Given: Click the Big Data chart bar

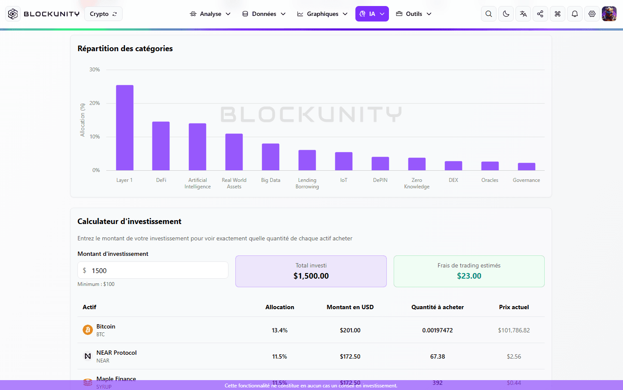Looking at the screenshot, I should (271, 157).
